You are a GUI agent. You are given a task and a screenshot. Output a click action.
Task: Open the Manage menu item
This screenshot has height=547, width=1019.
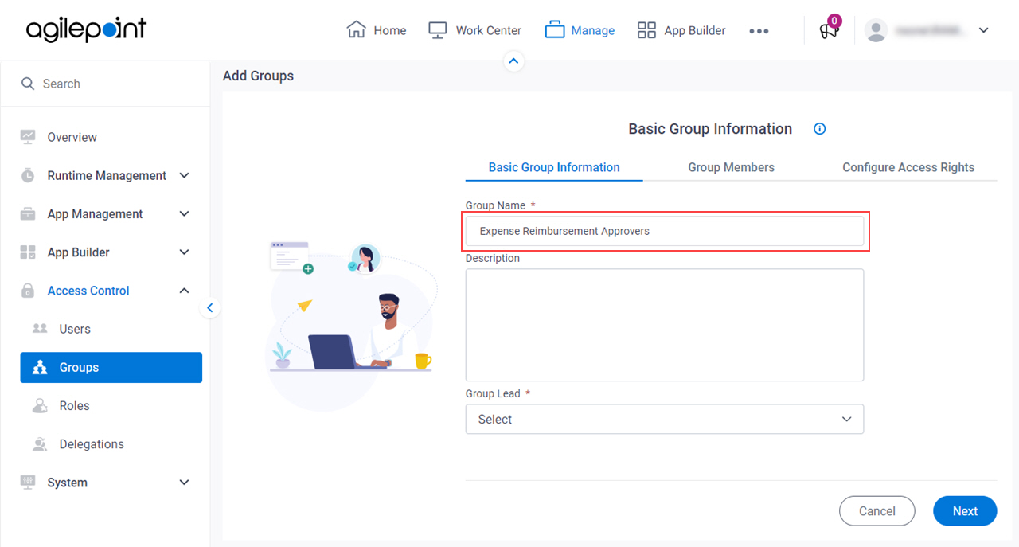(580, 30)
